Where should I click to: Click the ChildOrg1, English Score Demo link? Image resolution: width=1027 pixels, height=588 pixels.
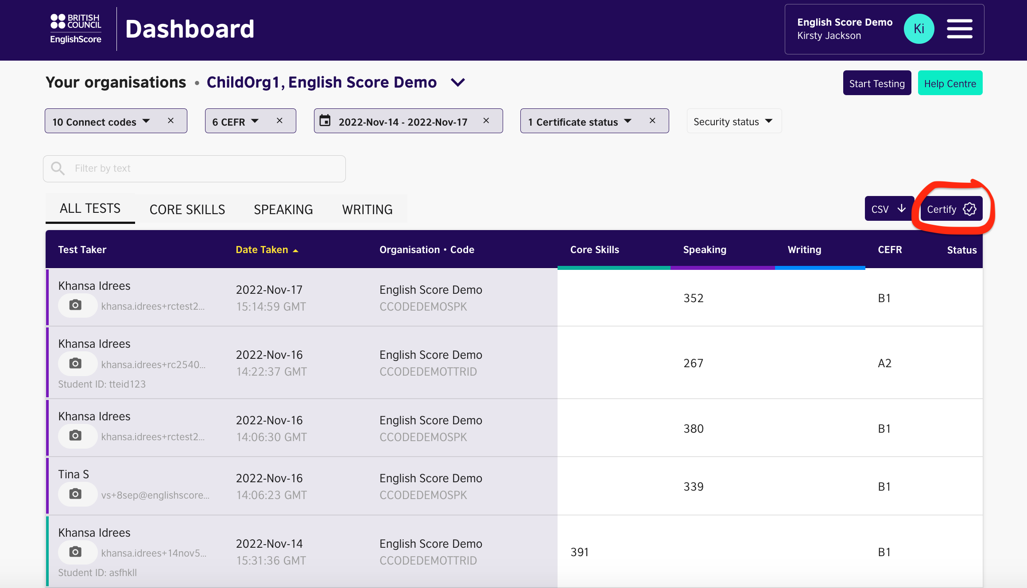coord(322,82)
